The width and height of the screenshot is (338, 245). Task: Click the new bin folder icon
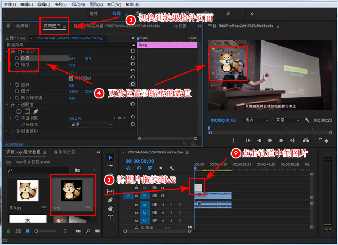(97, 231)
